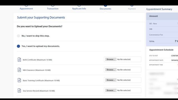Click 'Sea Service Record (Maximum 10 MB)' label

(39, 91)
